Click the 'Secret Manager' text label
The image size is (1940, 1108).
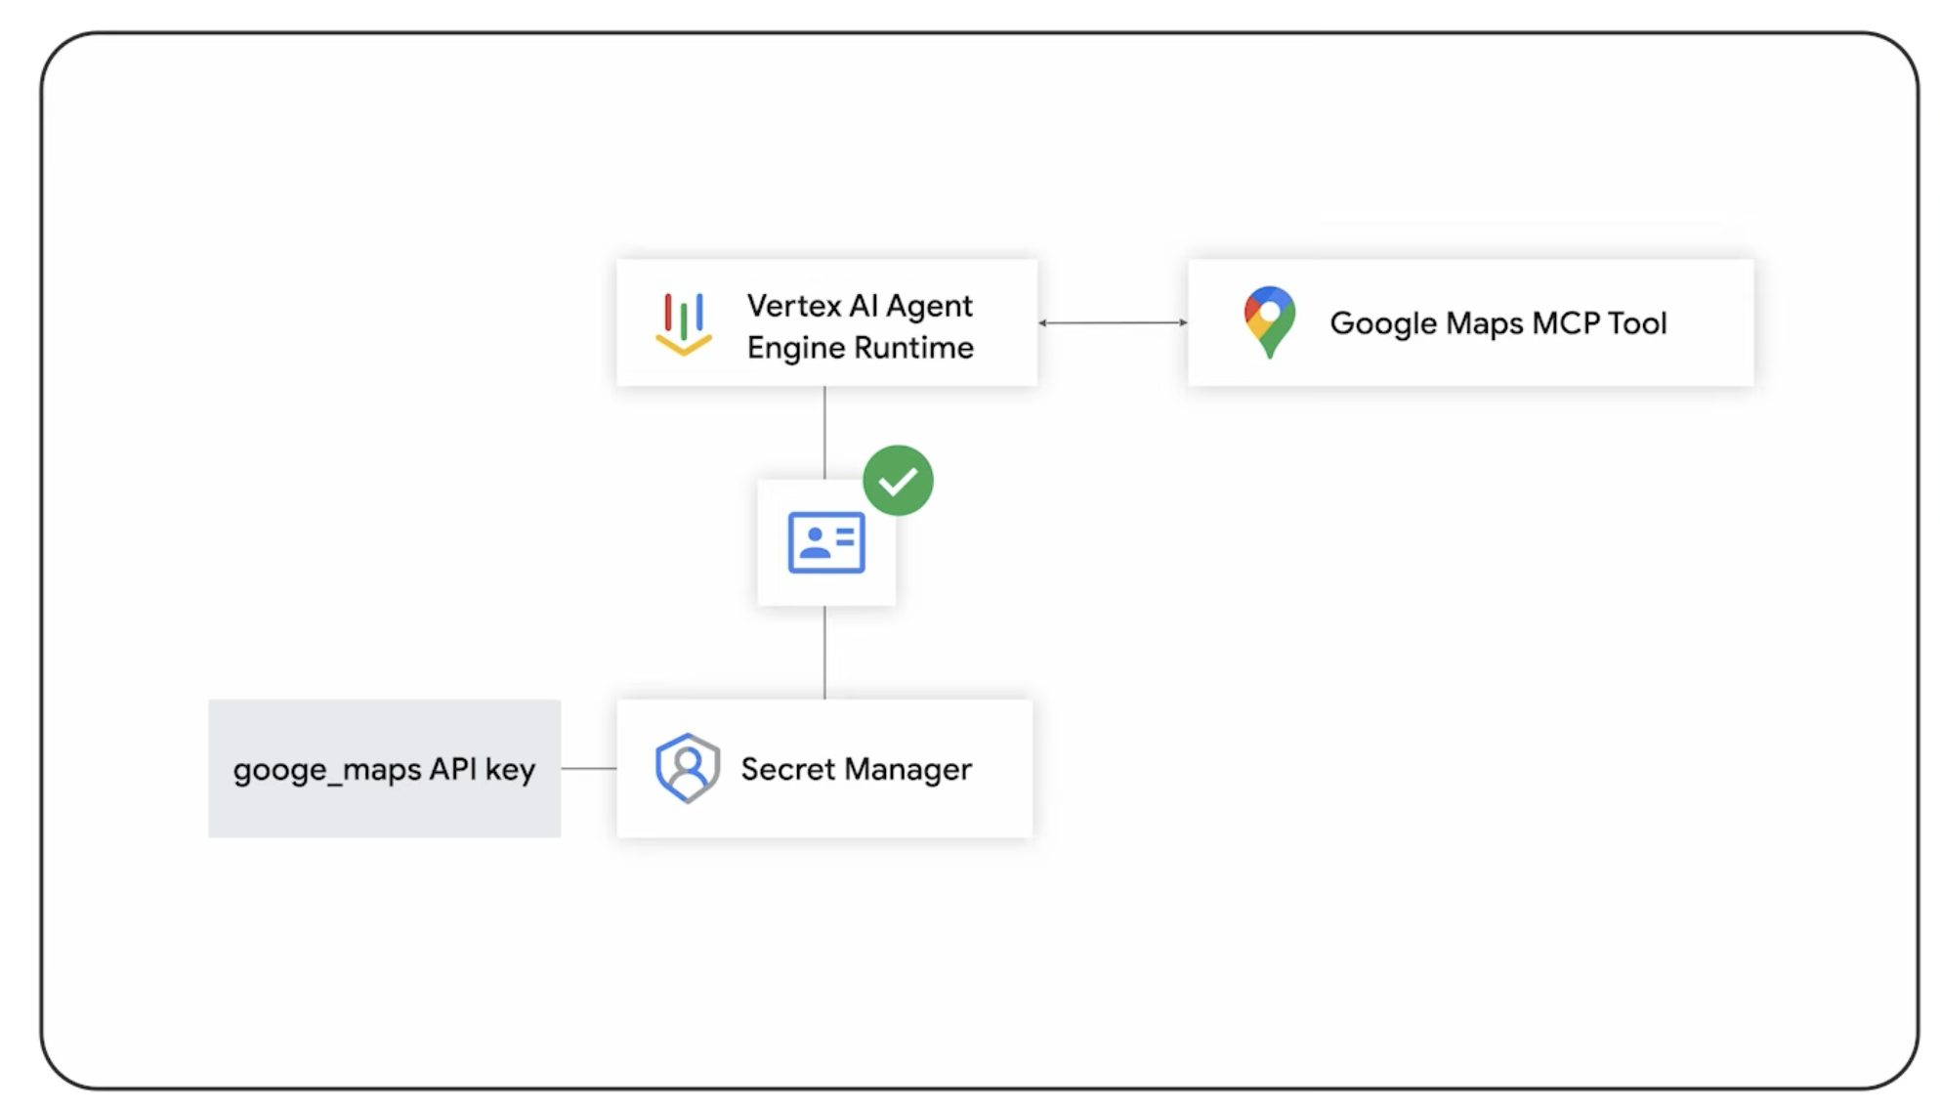(856, 769)
